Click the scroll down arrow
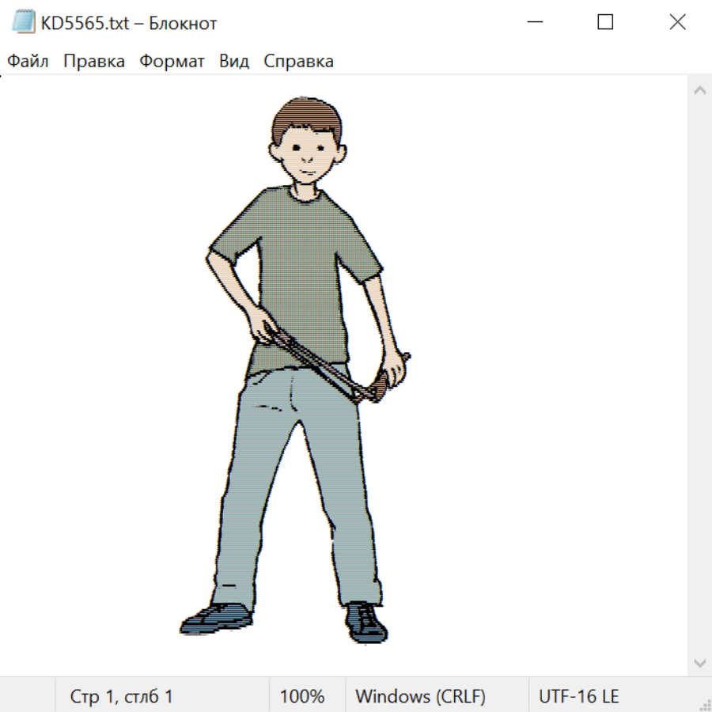This screenshot has width=712, height=712. tap(699, 662)
